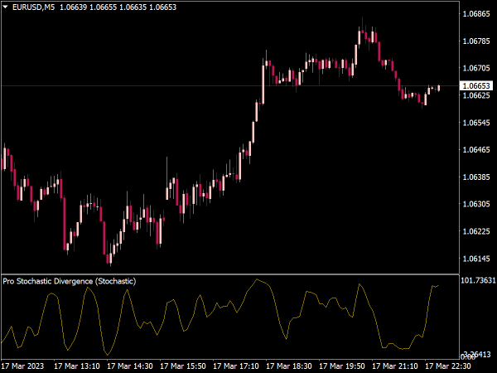Click the 1.06705 price scale label
497x373 pixels.
476,68
